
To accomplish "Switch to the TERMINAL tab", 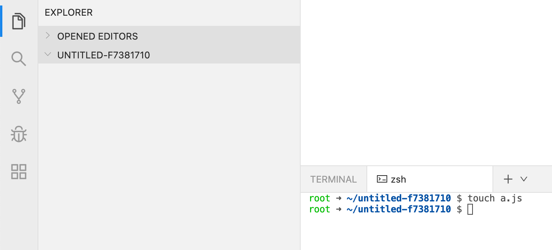I will tap(333, 179).
